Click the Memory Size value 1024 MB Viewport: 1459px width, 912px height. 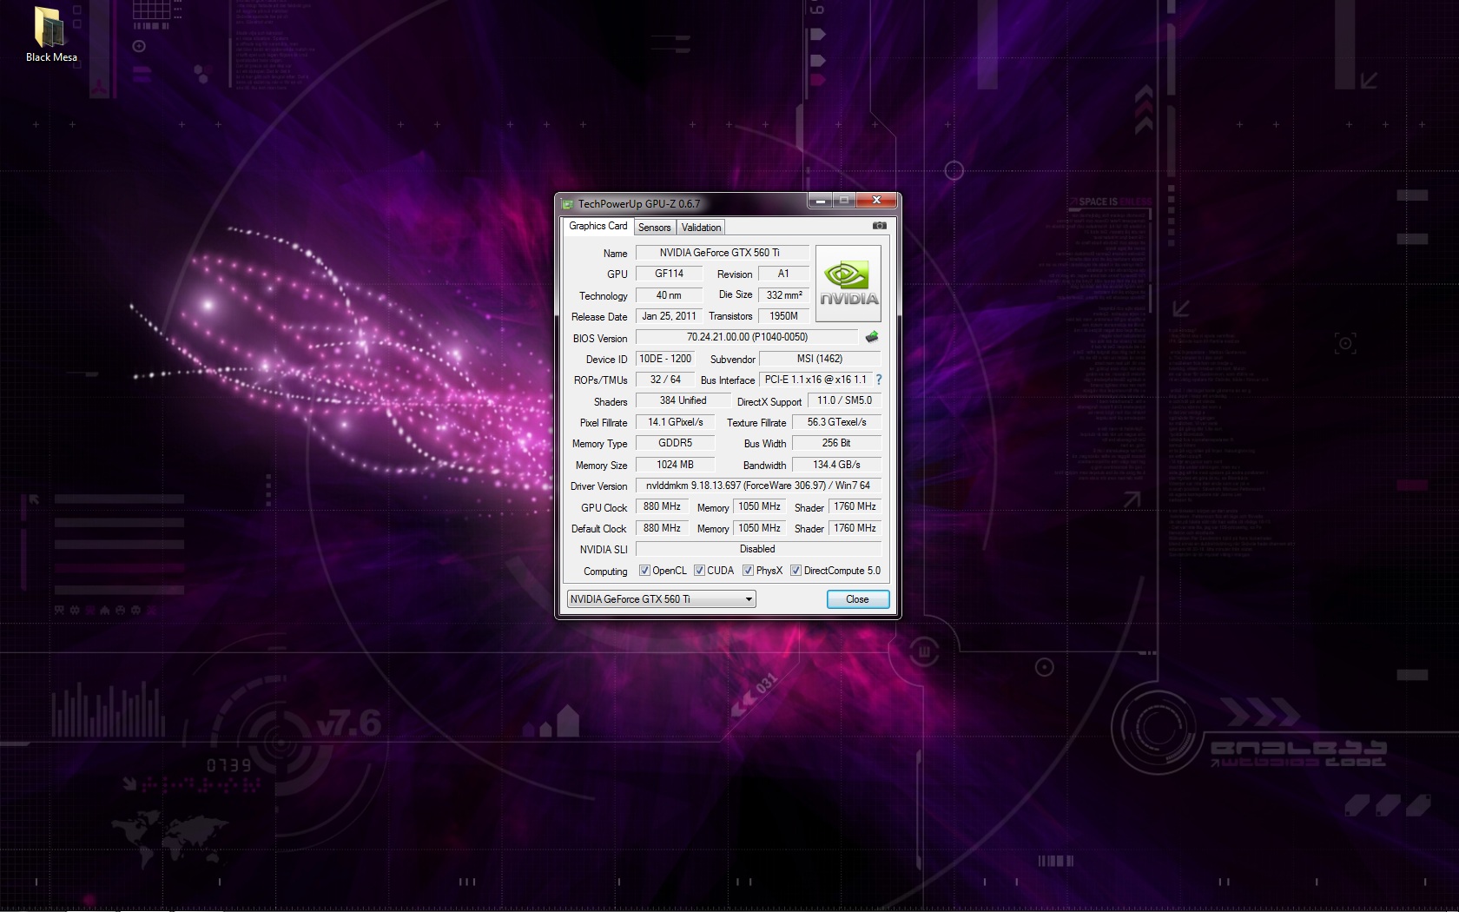675,465
